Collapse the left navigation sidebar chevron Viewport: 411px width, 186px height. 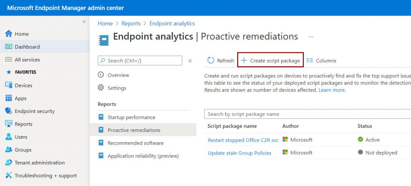coord(84,22)
